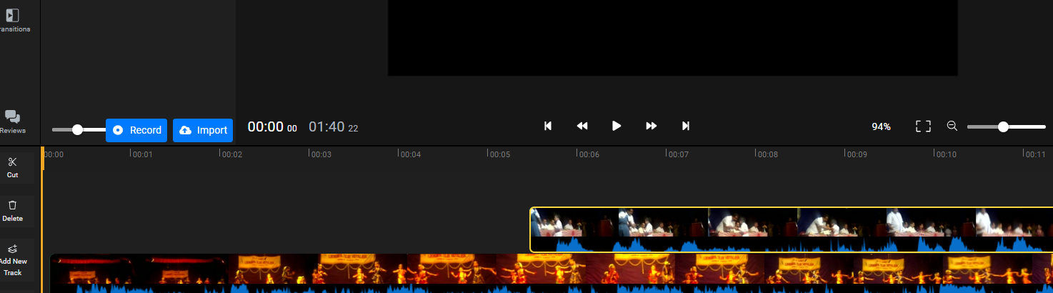
Task: Jump to 00:05 on the timeline ruler
Action: pos(499,154)
